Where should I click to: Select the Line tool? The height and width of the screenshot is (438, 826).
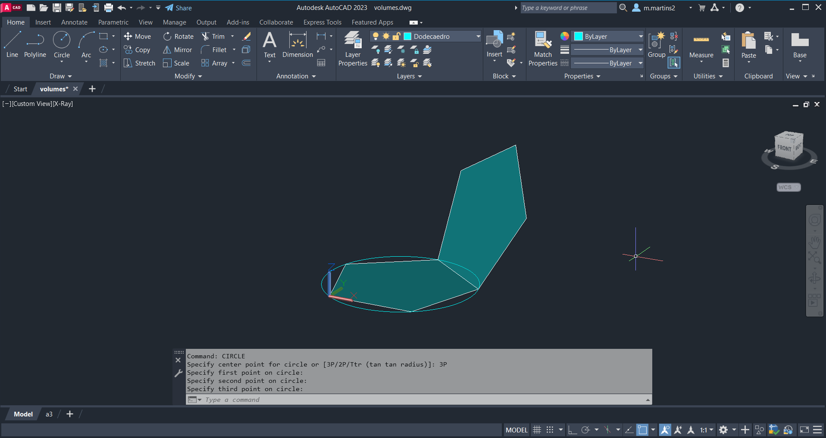click(x=12, y=45)
